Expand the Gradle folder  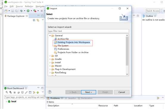point(50,59)
